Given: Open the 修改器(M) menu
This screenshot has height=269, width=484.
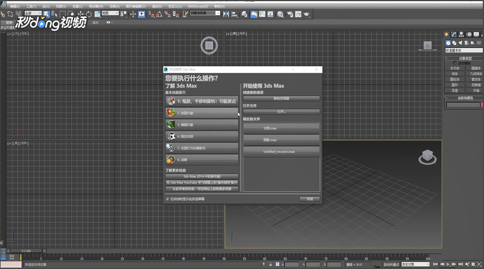Looking at the screenshot, I should (96, 6).
